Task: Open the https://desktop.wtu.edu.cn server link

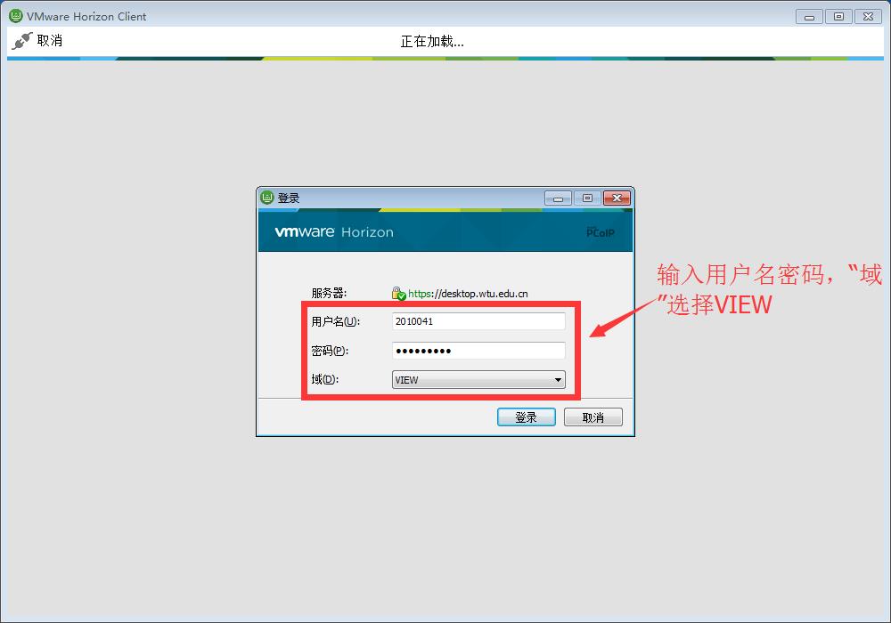Action: click(468, 294)
